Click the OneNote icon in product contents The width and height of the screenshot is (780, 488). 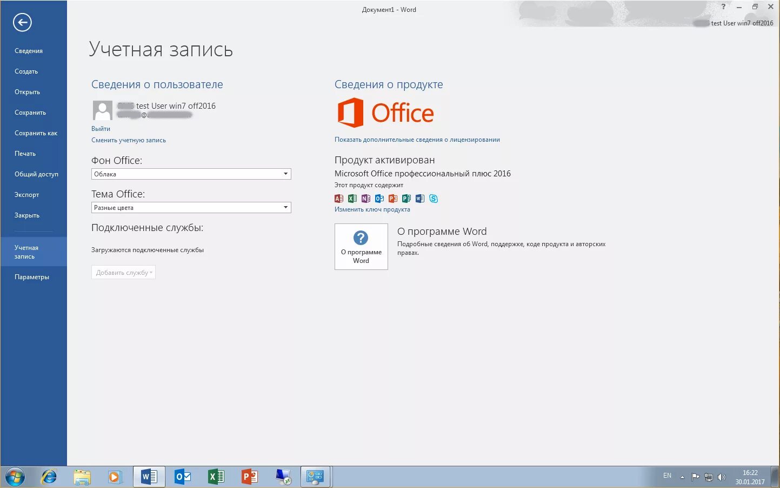click(x=366, y=199)
